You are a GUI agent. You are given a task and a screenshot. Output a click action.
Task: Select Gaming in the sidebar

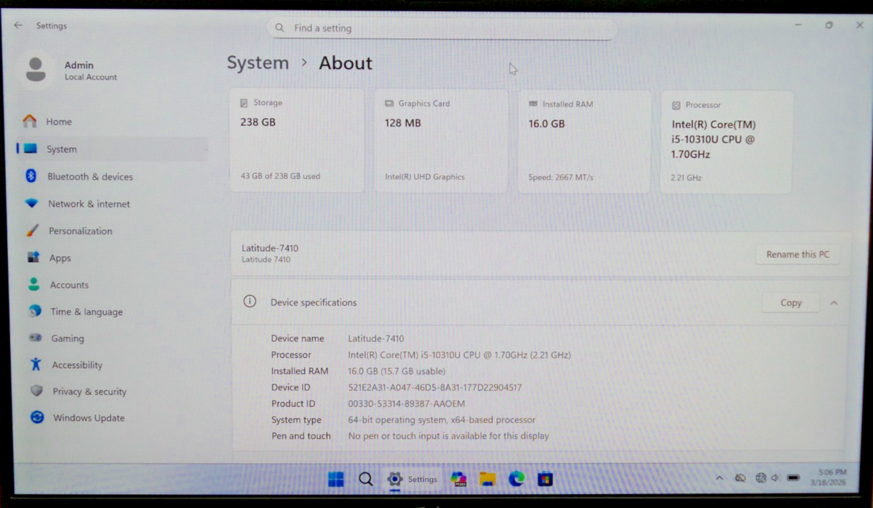[x=67, y=338]
